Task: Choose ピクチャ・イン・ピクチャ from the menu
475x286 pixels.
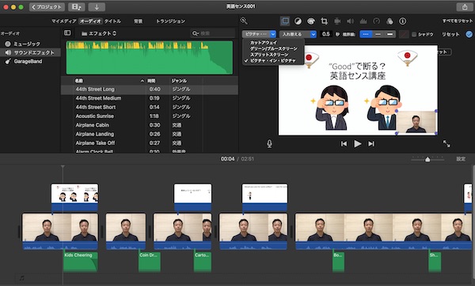Action: pos(272,61)
